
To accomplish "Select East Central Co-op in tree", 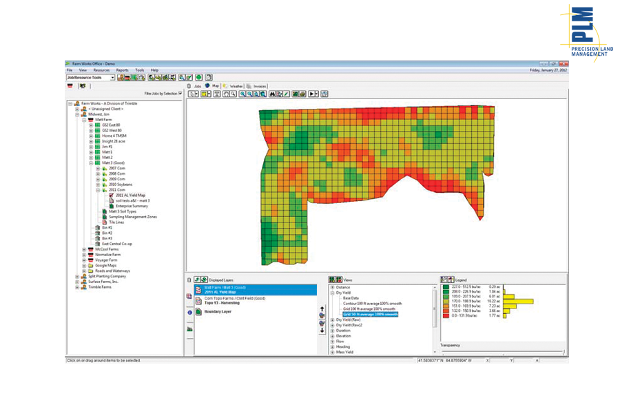I will [117, 244].
